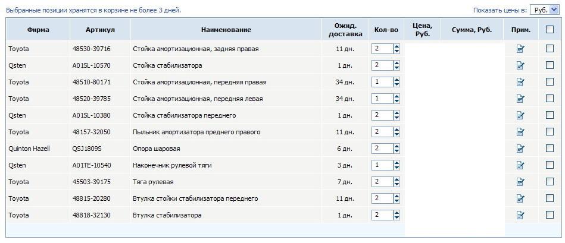Image resolution: width=565 pixels, height=243 pixels.
Task: Edit note for part 48510-80171
Action: [x=520, y=82]
